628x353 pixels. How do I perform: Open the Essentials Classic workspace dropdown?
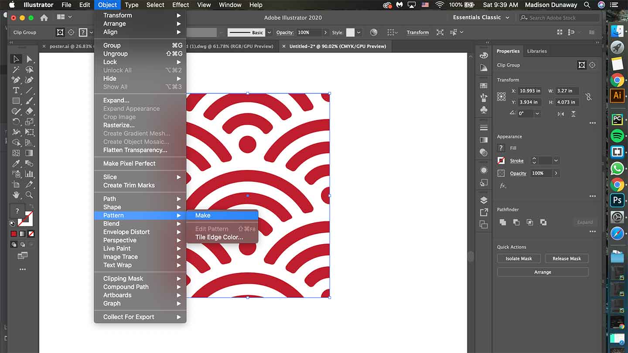pyautogui.click(x=481, y=17)
